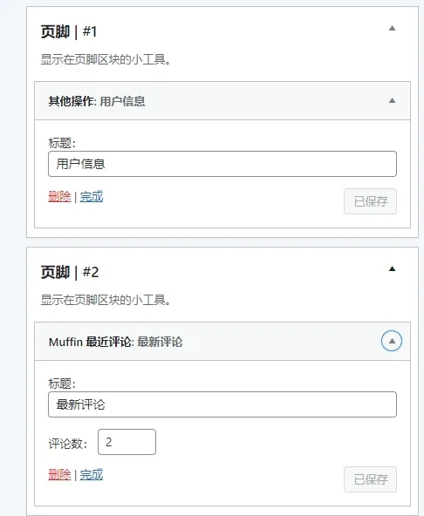Collapse the 页脚 | #2 sidebar panel arrow

[x=392, y=268]
